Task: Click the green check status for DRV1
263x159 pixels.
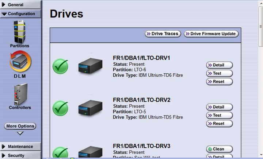Action: pos(60,66)
